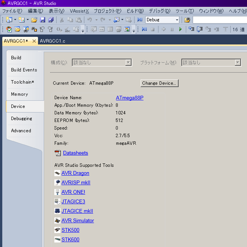
Task: Click the Pause break-all icon
Action: (172, 29)
